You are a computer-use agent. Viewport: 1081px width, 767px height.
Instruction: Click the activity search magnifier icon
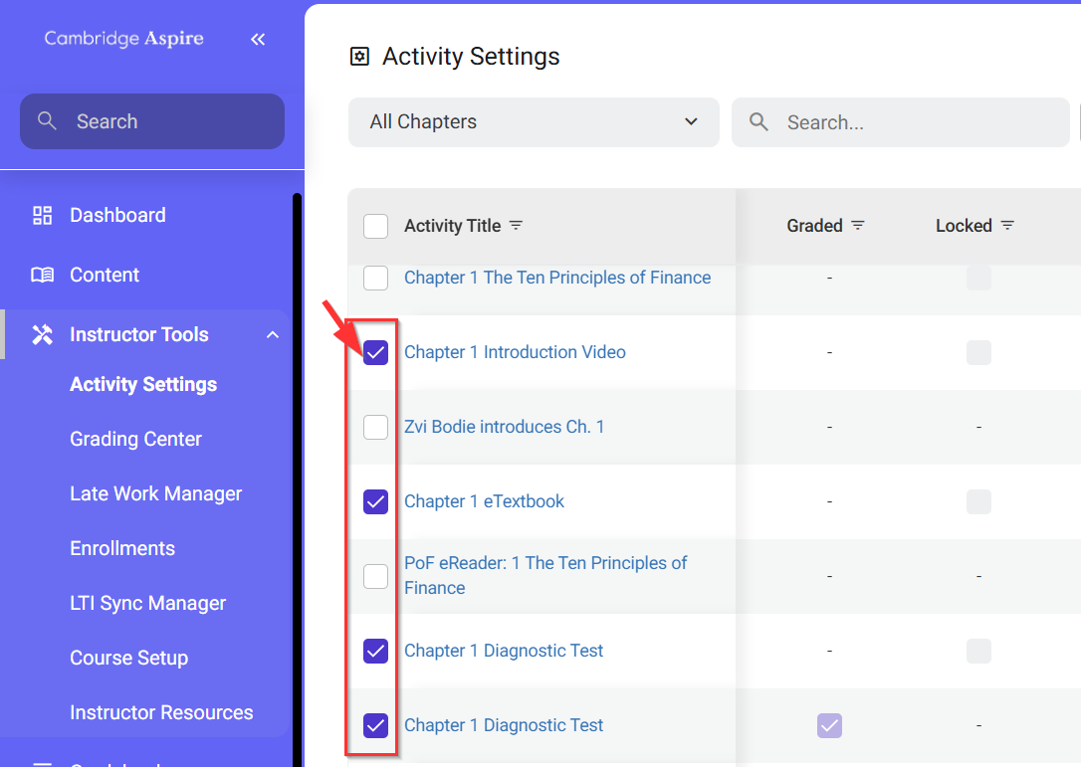click(x=758, y=122)
